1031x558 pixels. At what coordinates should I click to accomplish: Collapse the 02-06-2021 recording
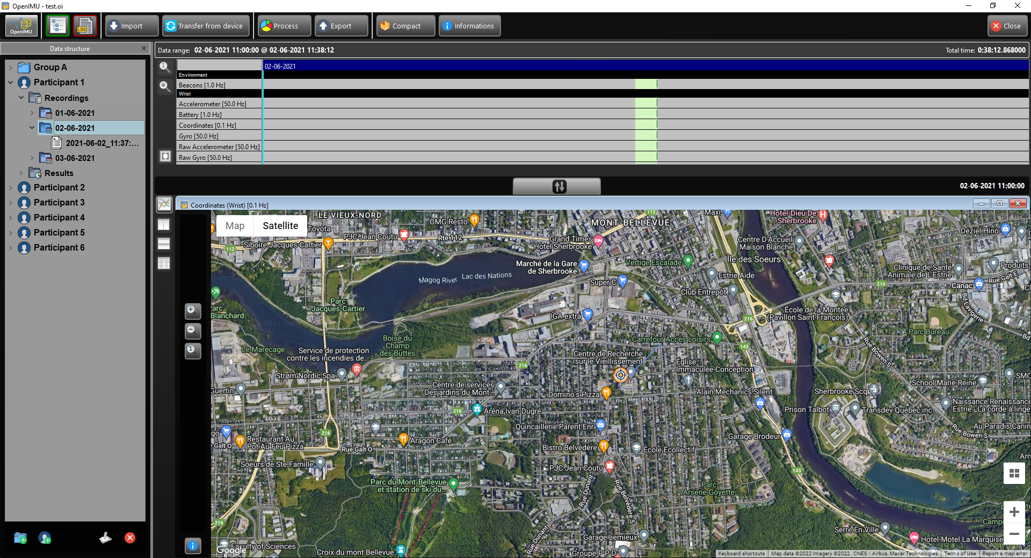coord(32,128)
